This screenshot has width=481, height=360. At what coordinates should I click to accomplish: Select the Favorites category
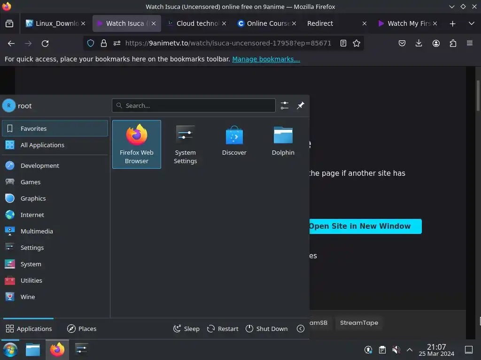(x=55, y=128)
